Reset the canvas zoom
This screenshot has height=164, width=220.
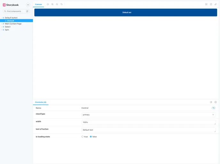coord(61,4)
